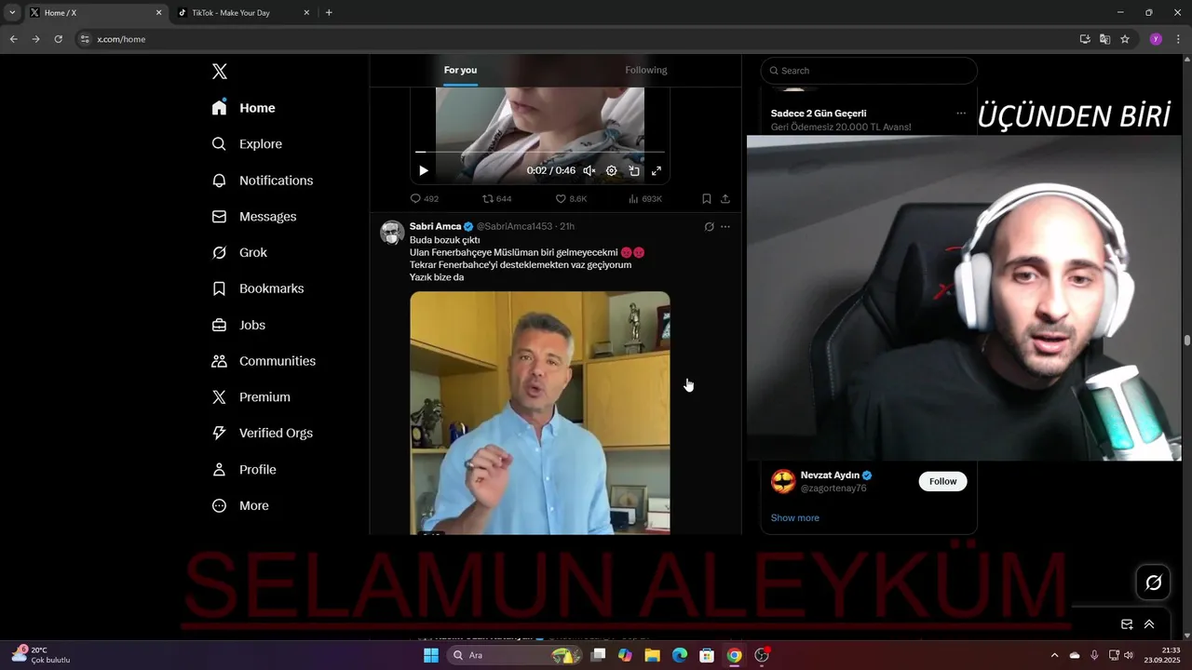The image size is (1192, 670).
Task: Reload the page
Action: coord(58,39)
